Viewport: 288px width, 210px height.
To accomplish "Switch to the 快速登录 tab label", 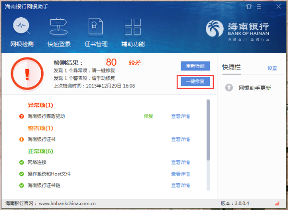I will 59,44.
